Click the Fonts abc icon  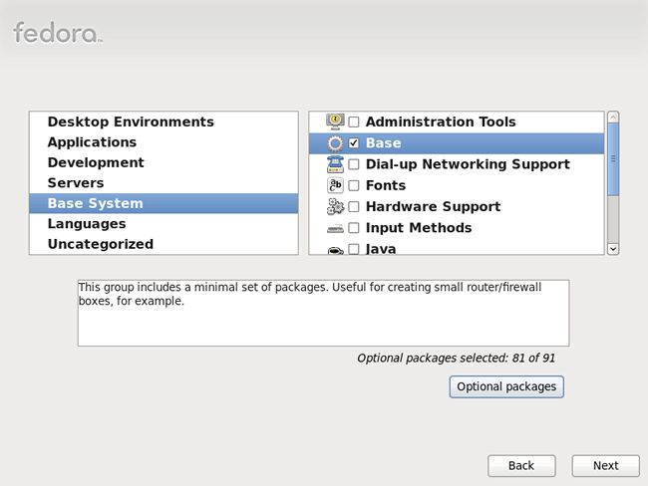point(335,185)
